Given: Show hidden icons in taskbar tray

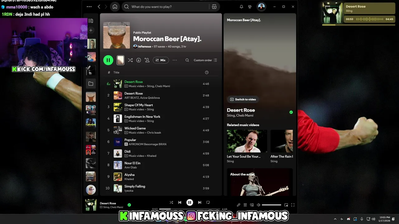Looking at the screenshot, I should (335, 219).
